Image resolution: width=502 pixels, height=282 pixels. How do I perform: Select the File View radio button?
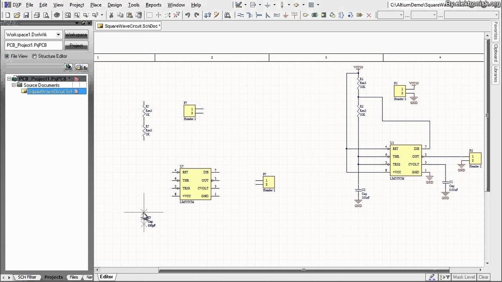(7, 56)
